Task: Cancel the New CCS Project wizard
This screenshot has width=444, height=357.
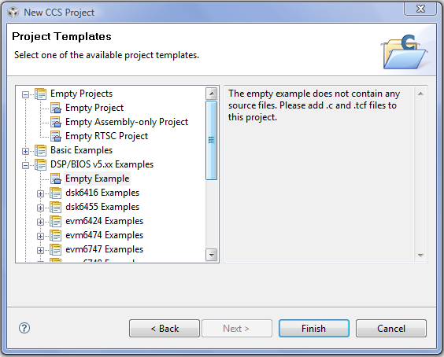Action: [391, 329]
